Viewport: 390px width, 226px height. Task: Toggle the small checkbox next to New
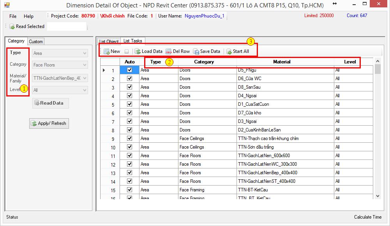(127, 51)
